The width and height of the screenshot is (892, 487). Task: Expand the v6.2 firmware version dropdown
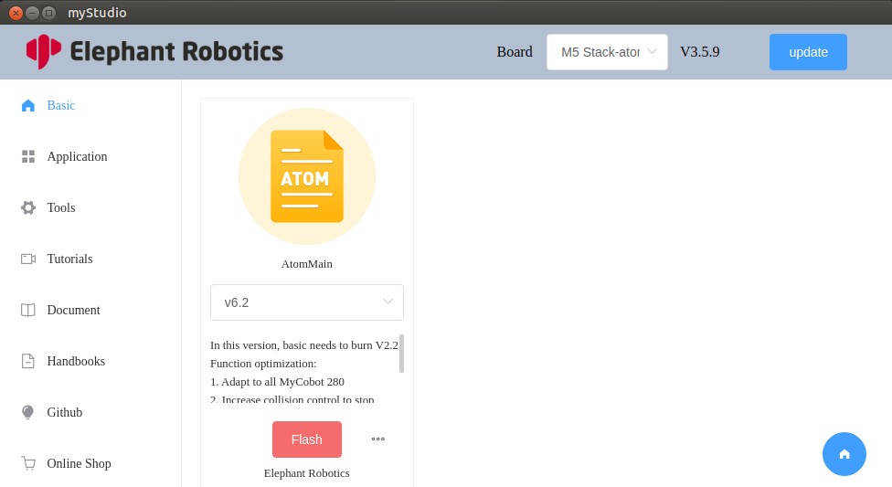click(x=307, y=302)
